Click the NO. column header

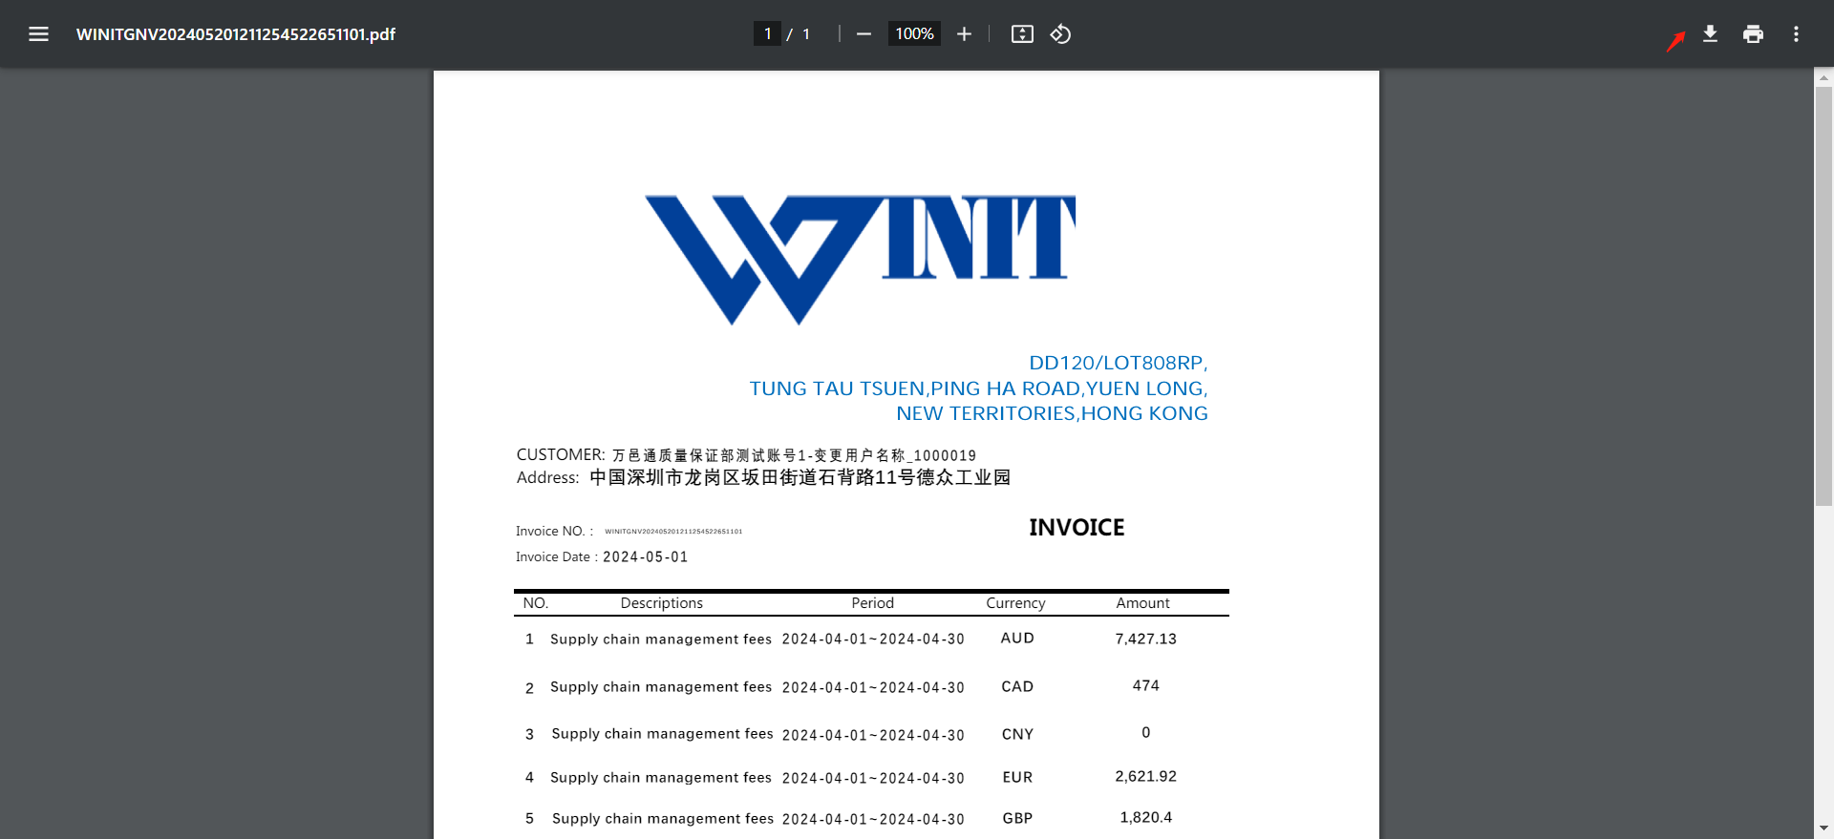coord(536,603)
